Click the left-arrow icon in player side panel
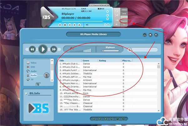Image resolution: width=188 pixels, height=126 pixels. [117, 24]
